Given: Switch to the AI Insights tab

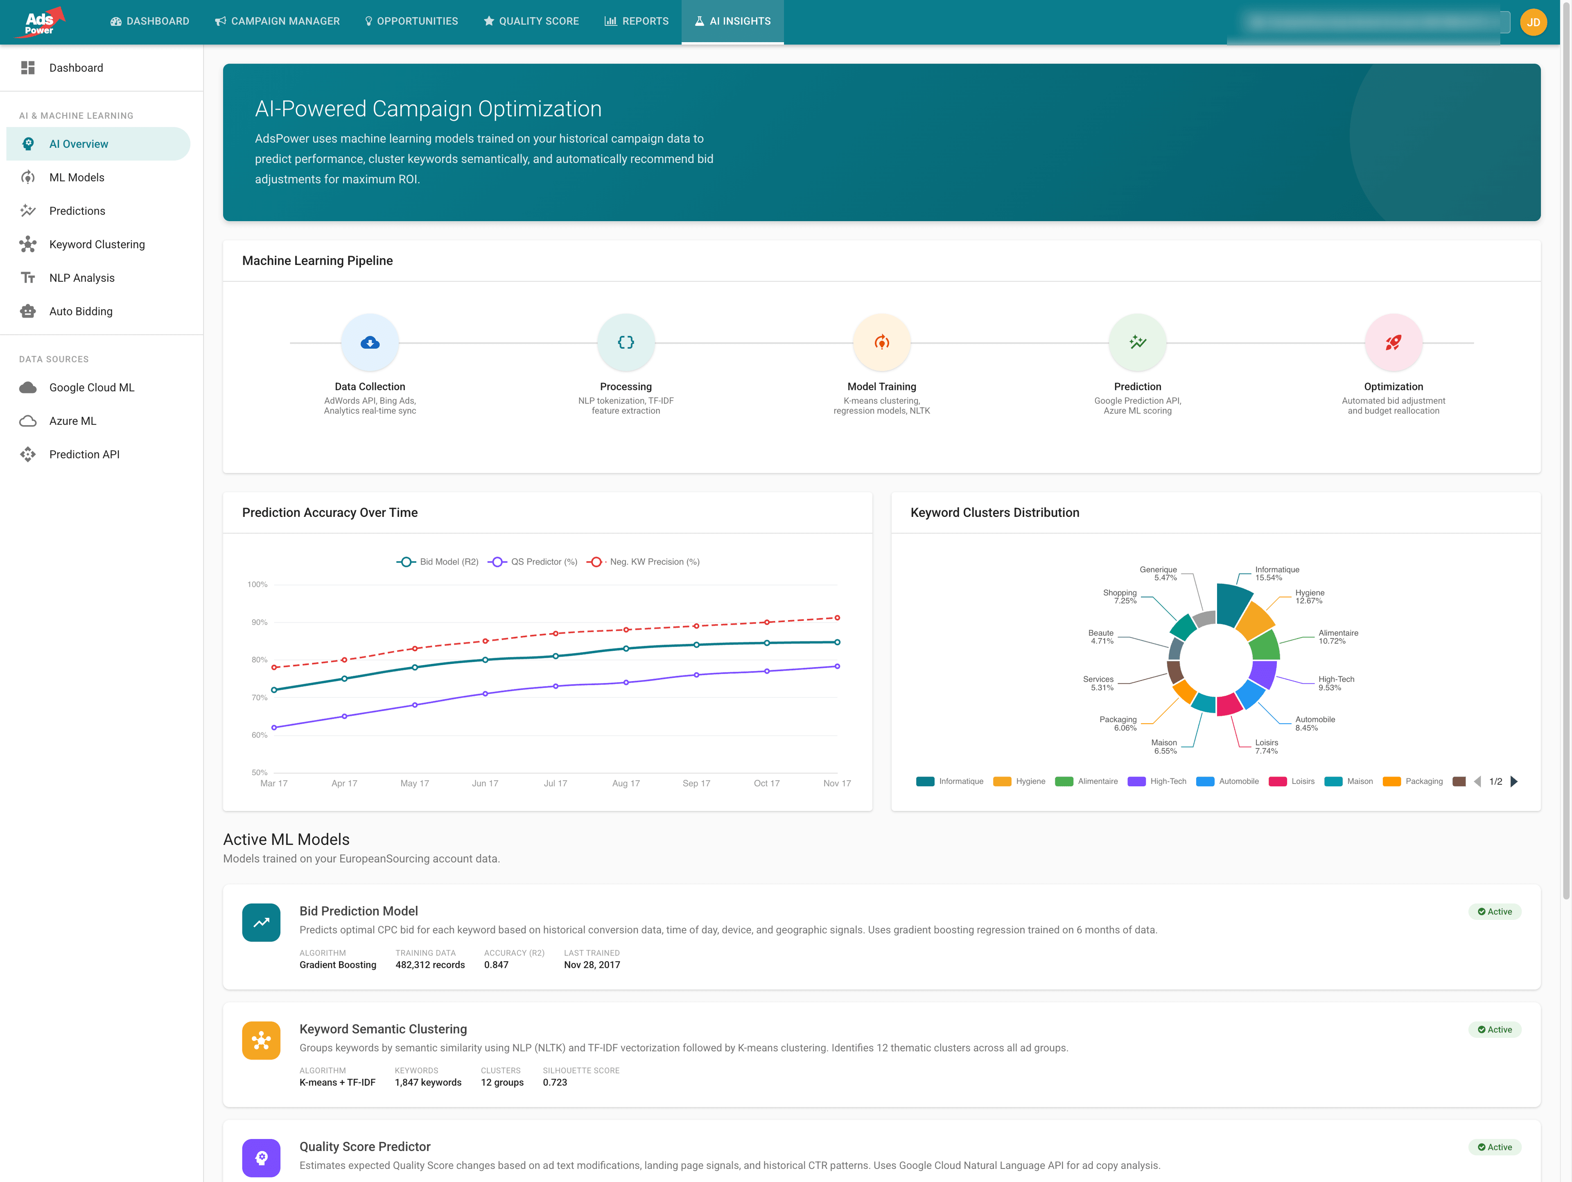Looking at the screenshot, I should click(x=733, y=20).
